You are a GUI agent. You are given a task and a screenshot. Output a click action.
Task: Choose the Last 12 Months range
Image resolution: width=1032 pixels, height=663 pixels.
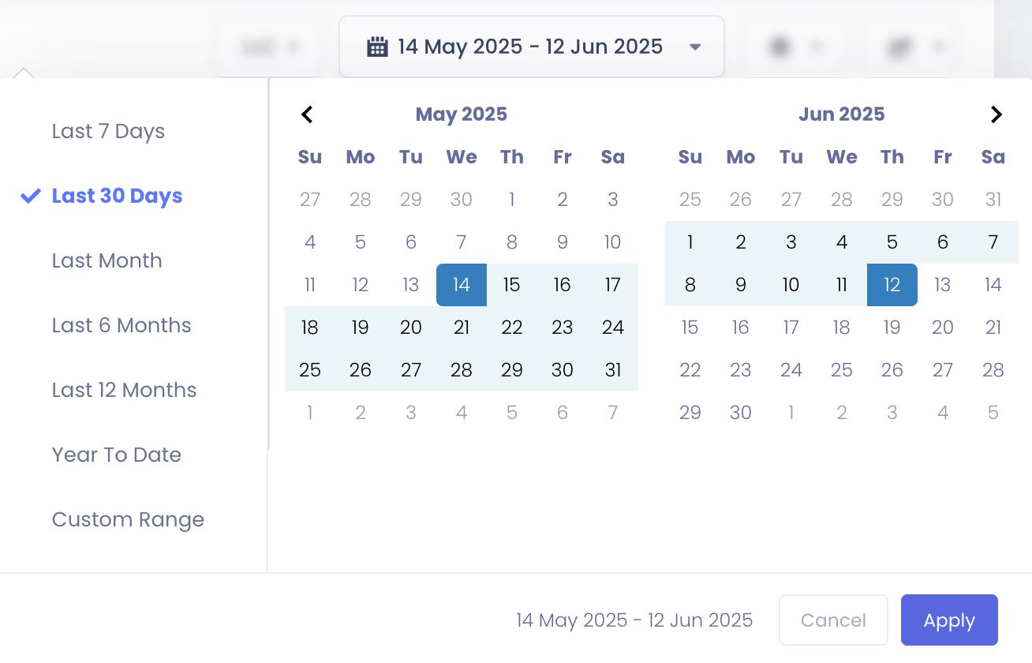pyautogui.click(x=124, y=390)
